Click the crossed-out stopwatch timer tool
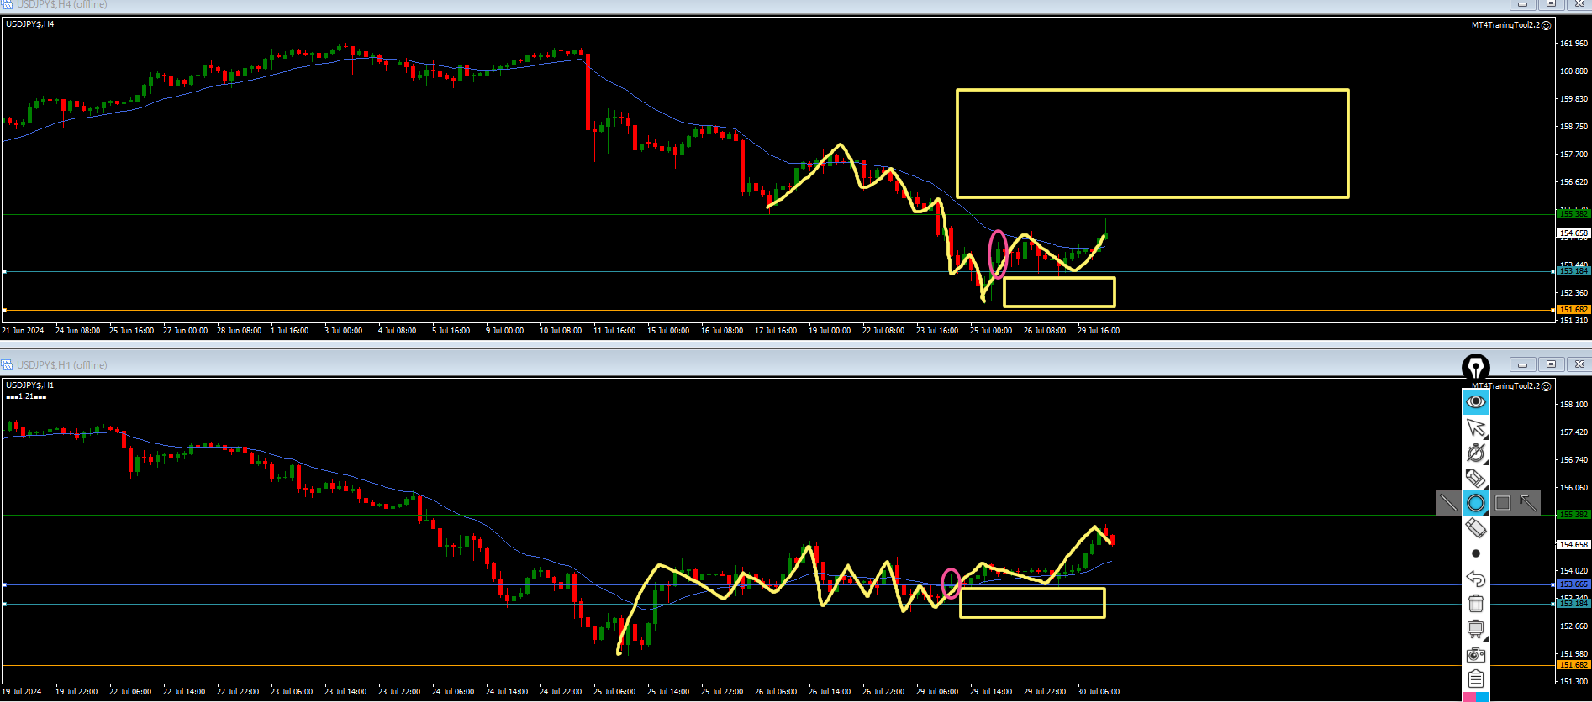Screen dimensions: 1592x702 1475,453
